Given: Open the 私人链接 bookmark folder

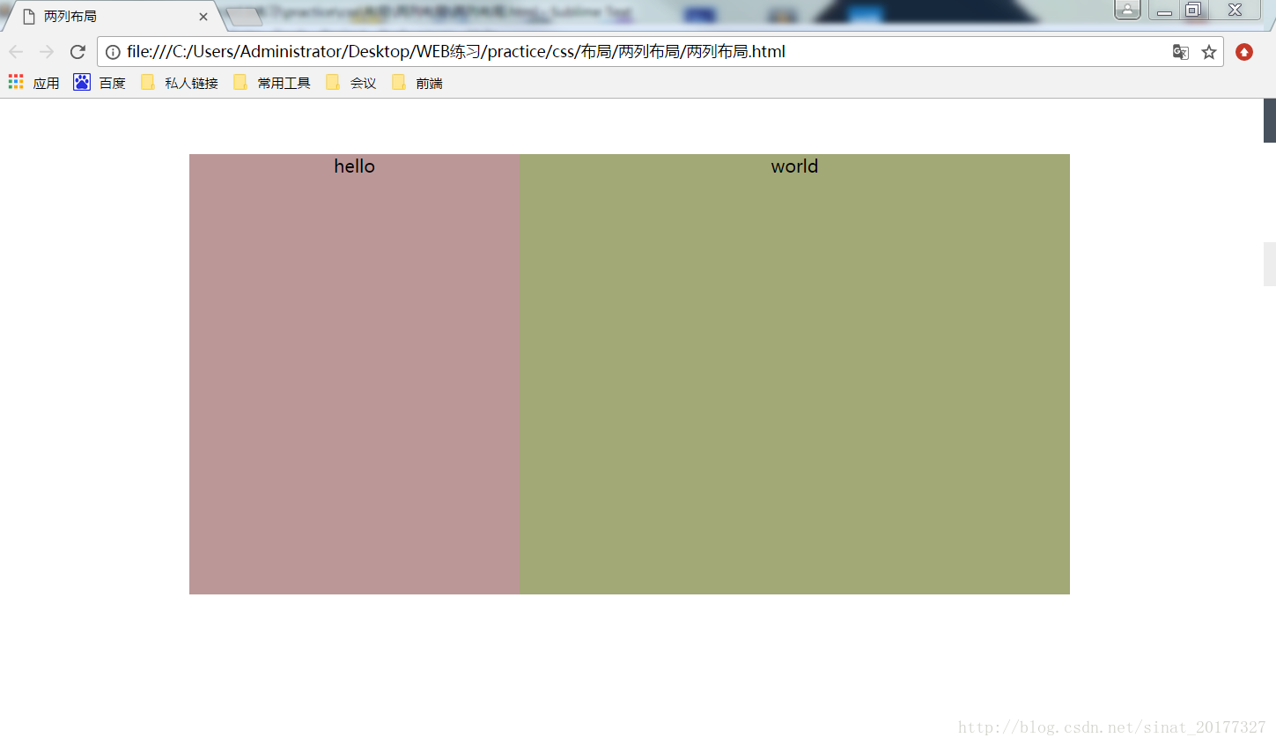Looking at the screenshot, I should coord(180,83).
